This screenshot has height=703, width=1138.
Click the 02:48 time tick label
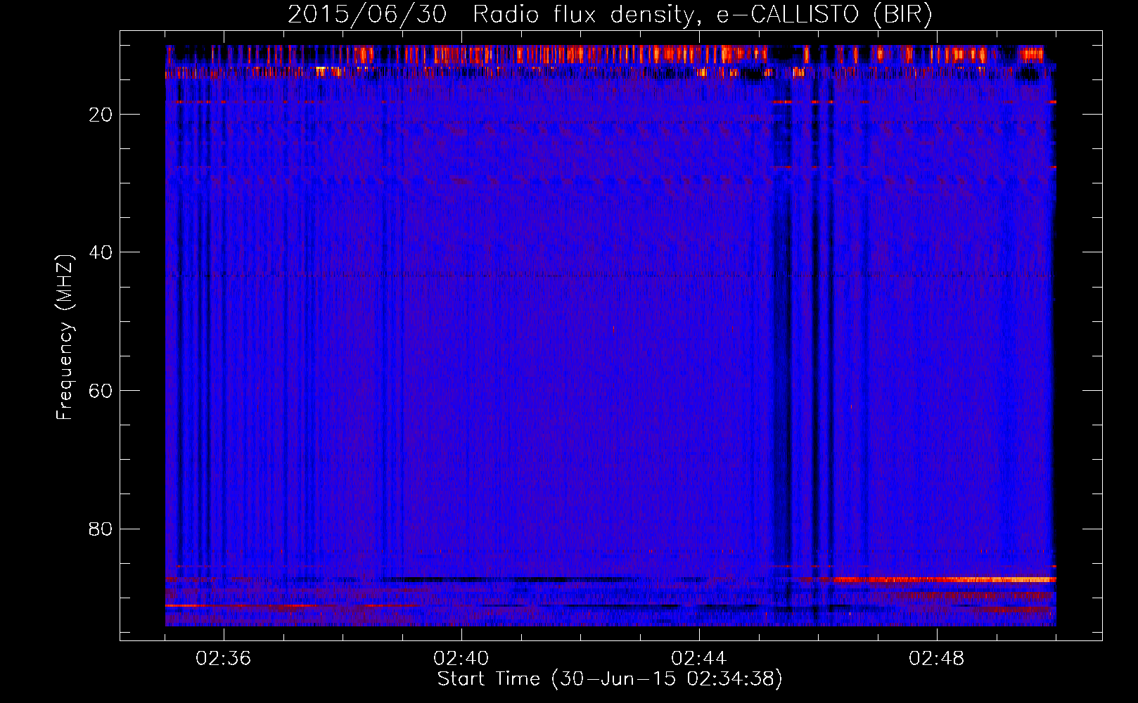(937, 659)
